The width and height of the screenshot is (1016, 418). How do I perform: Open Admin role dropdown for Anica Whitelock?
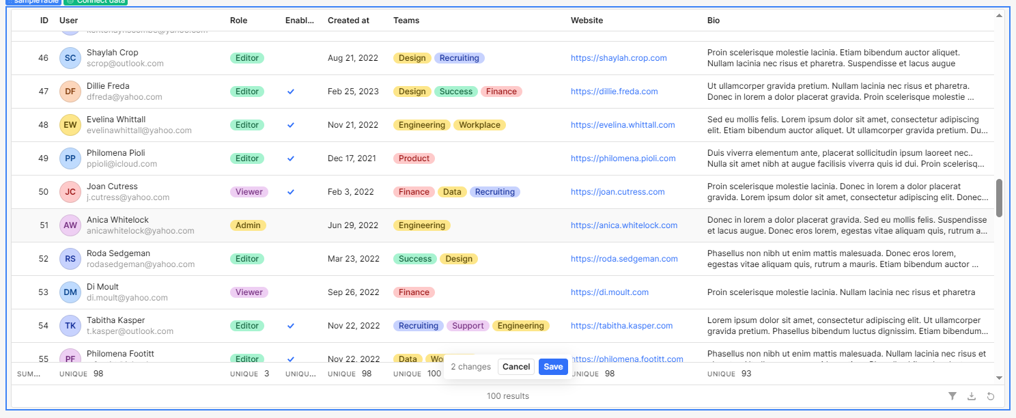[248, 225]
